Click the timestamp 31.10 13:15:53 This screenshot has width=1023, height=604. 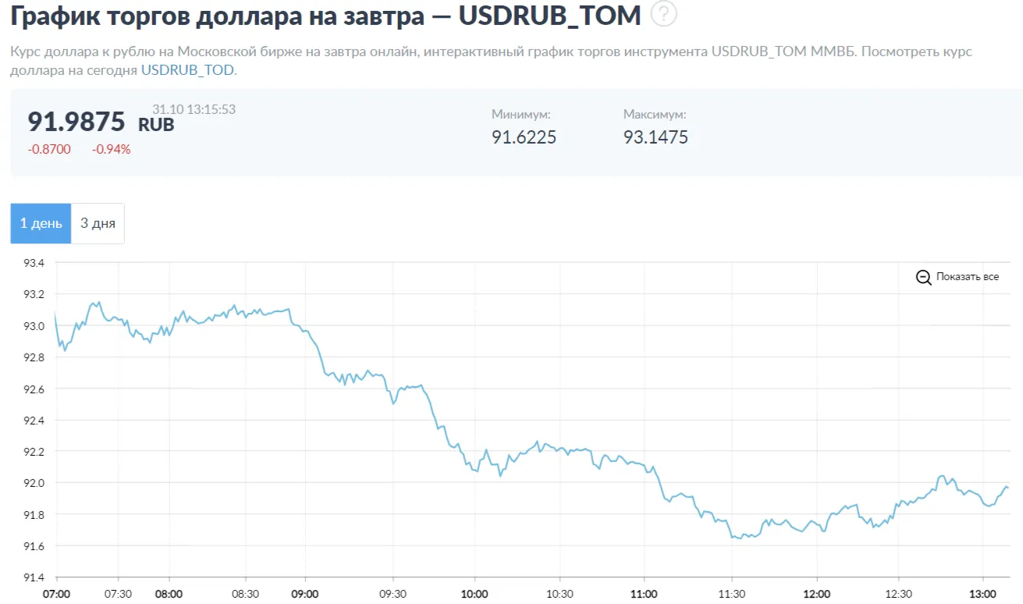coord(194,109)
